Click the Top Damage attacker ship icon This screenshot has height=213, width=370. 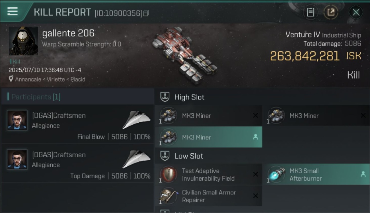pyautogui.click(x=136, y=159)
